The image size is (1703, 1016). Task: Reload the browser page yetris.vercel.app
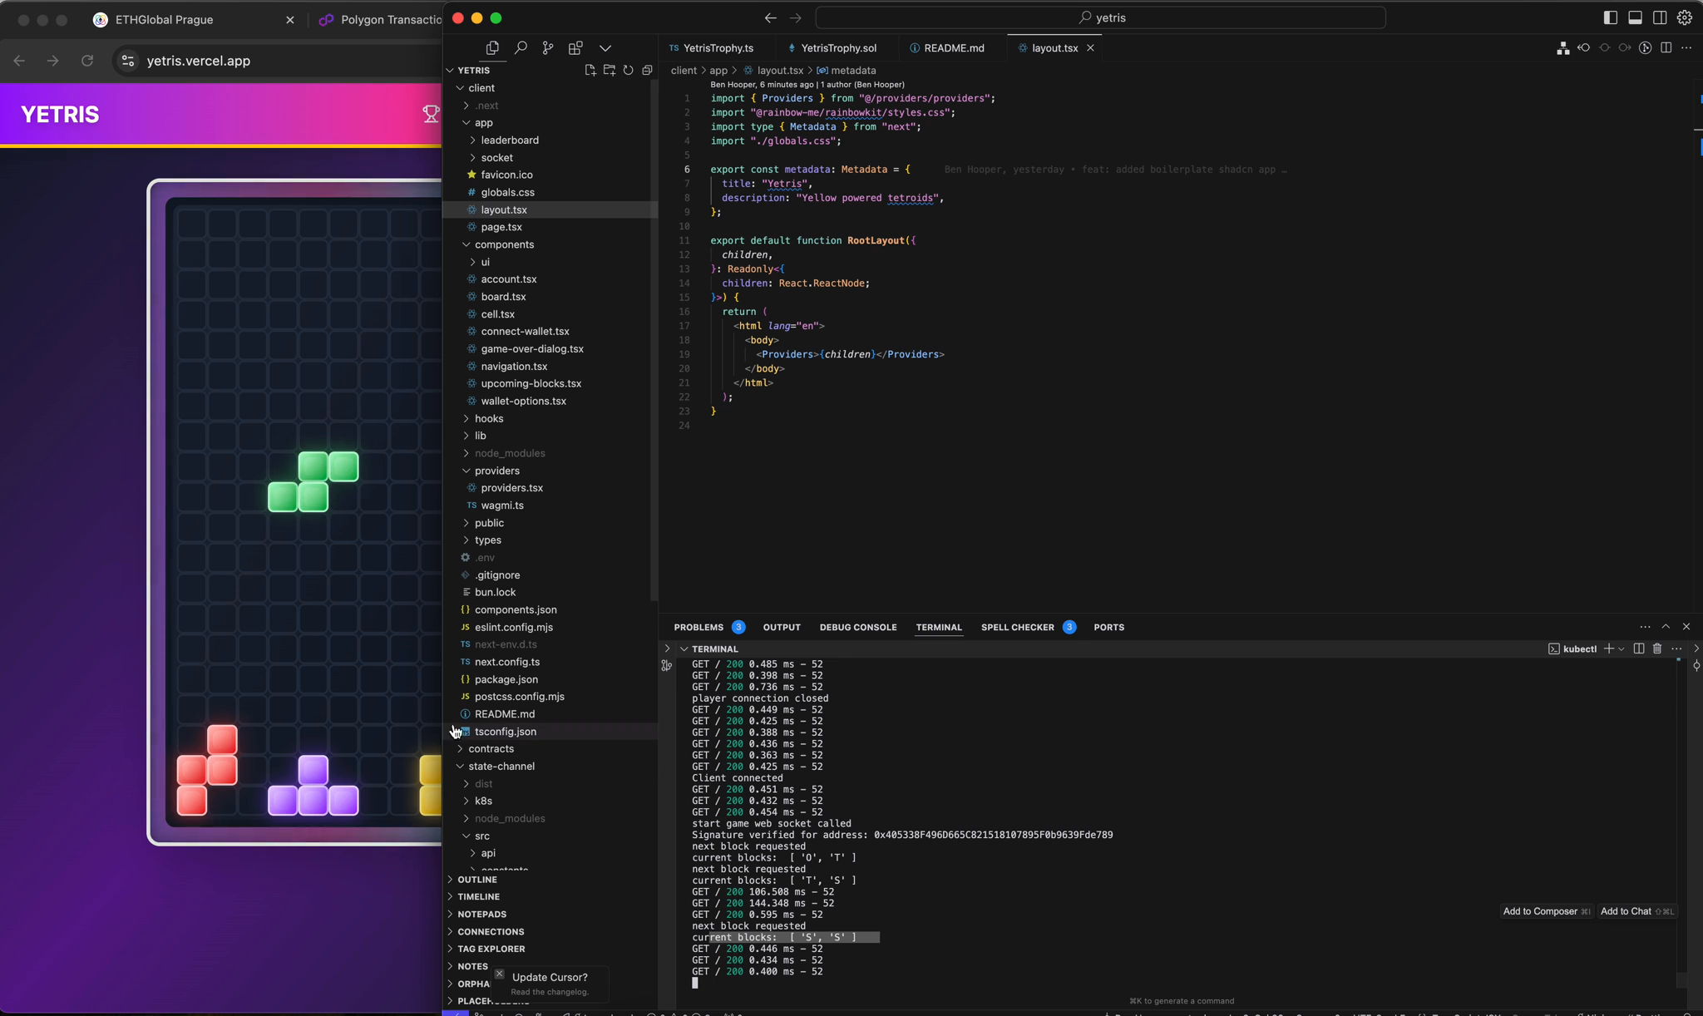coord(87,61)
